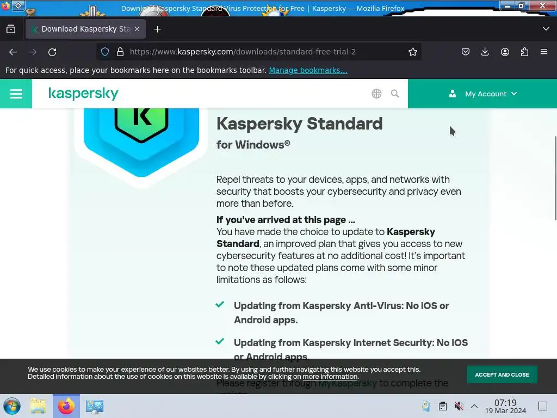
Task: Open the more information cookie link
Action: [330, 377]
